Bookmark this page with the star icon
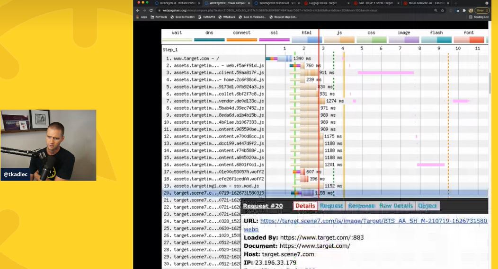Viewport: 498px width, 269px height. click(443, 10)
